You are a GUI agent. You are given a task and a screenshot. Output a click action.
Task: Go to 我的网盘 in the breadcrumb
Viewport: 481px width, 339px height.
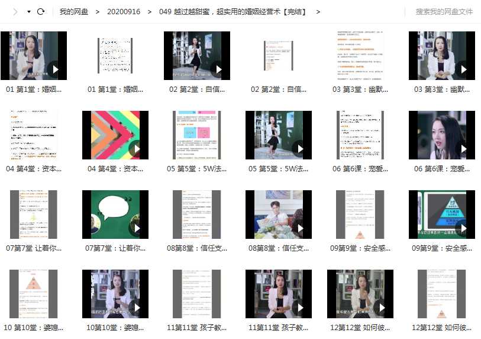[x=74, y=12]
